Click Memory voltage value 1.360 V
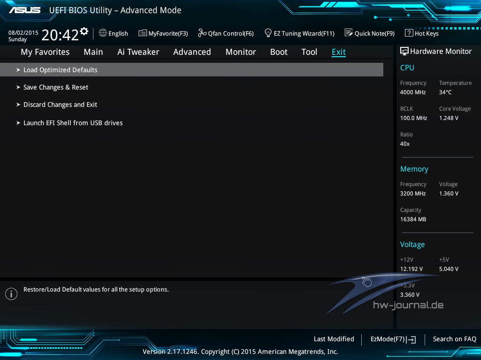The width and height of the screenshot is (481, 360). 449,194
